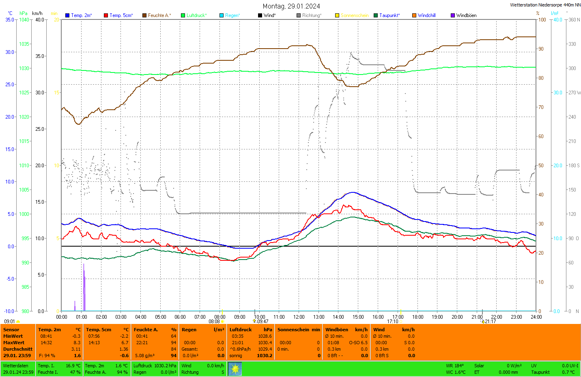Click the Windchill legend label
The image size is (581, 377).
coord(426,15)
